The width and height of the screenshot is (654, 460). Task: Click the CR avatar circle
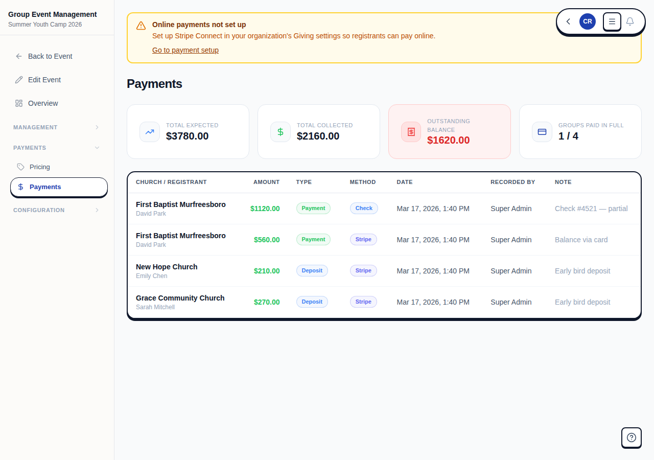(x=587, y=21)
